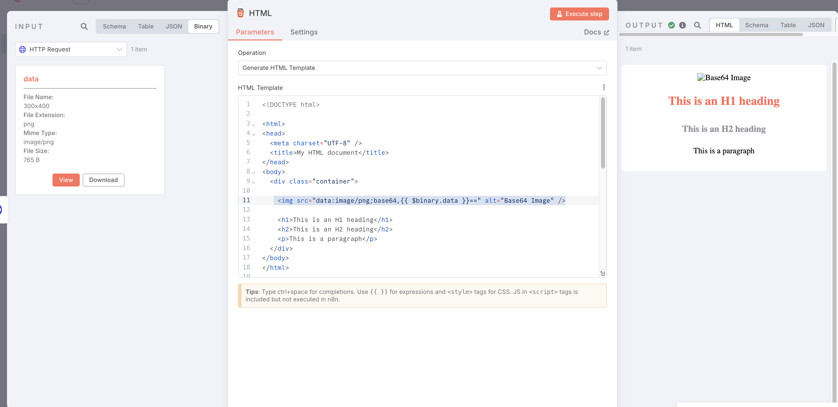Click the output panel search icon
838x407 pixels.
697,25
